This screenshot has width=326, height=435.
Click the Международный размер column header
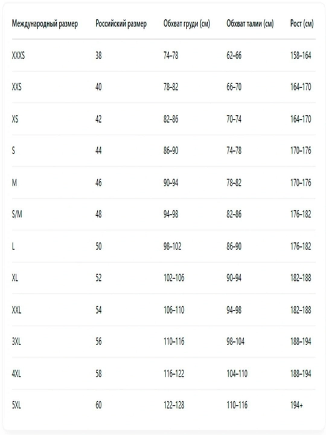click(x=45, y=24)
